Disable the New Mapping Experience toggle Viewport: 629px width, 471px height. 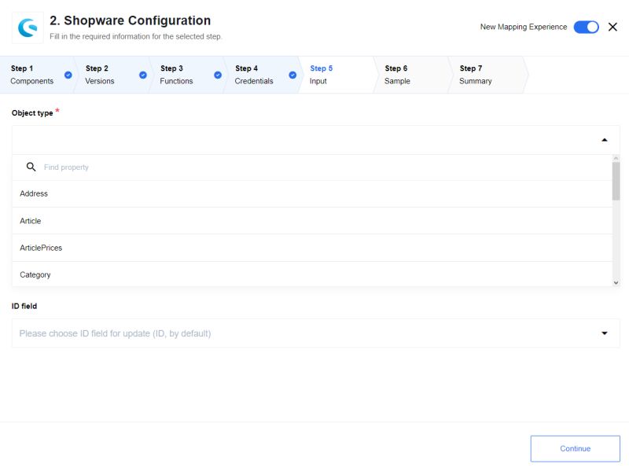(x=585, y=26)
